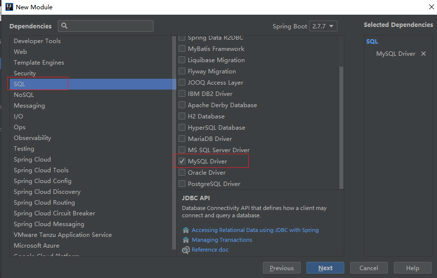Click the Reference doc icon
Screen dimensions: 437x278
coord(185,250)
